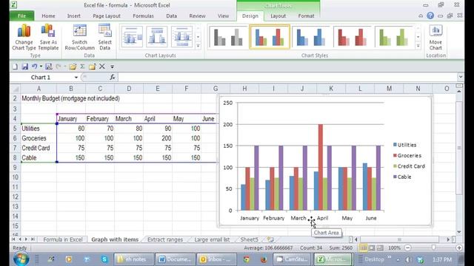Switch to Page Break Preview button
The height and width of the screenshot is (266, 474).
point(380,248)
